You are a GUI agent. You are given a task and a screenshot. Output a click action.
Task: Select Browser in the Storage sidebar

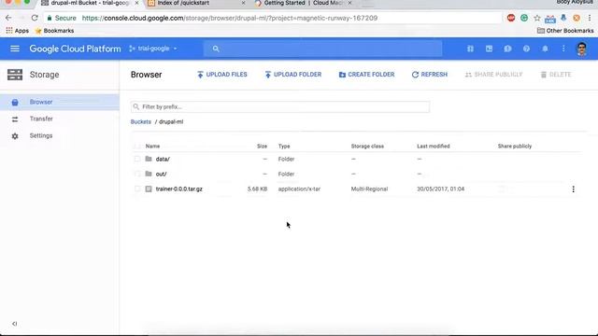pos(60,102)
